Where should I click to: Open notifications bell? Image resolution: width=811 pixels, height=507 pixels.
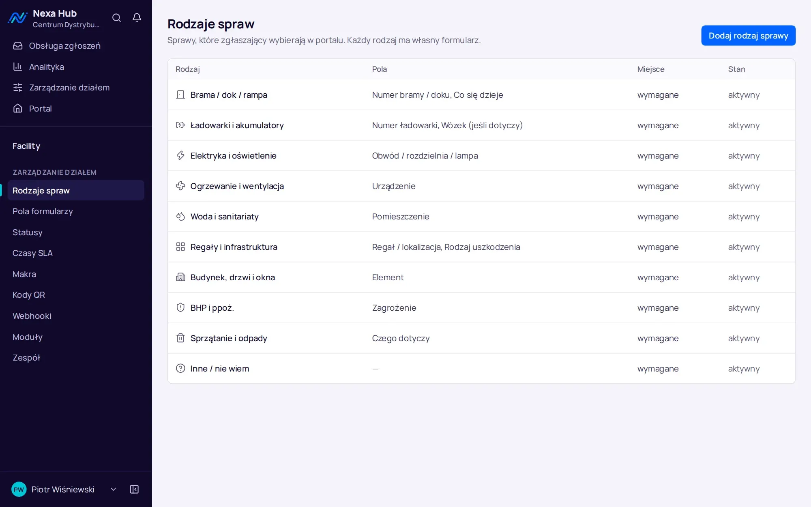(x=137, y=18)
